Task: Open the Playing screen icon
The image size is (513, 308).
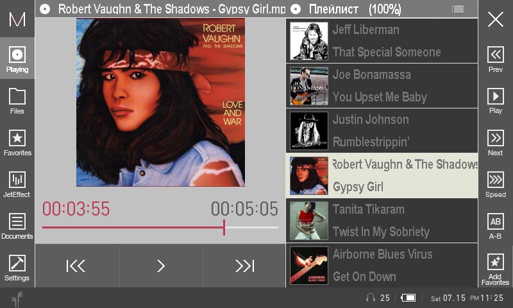Action: coord(17,55)
